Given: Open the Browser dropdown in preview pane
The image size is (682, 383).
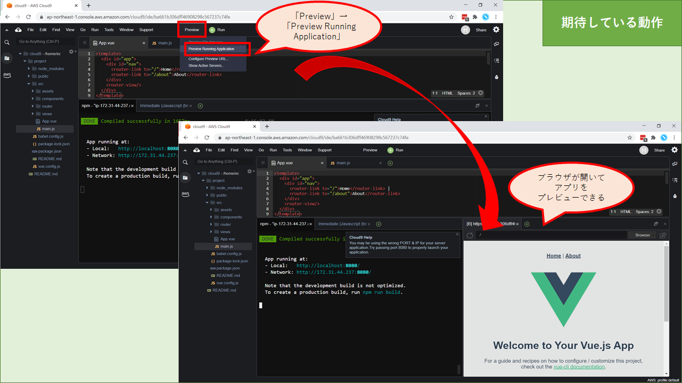Looking at the screenshot, I should coord(643,235).
